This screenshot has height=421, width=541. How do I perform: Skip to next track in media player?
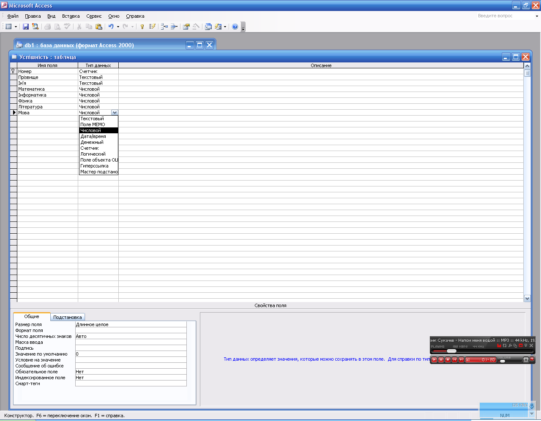[461, 360]
